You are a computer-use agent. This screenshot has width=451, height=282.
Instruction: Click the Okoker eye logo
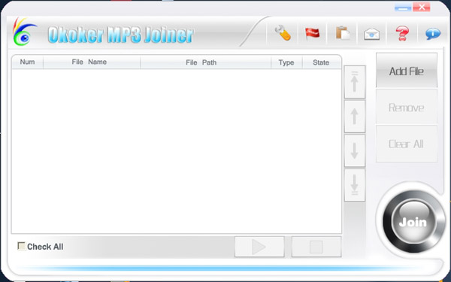(x=24, y=32)
